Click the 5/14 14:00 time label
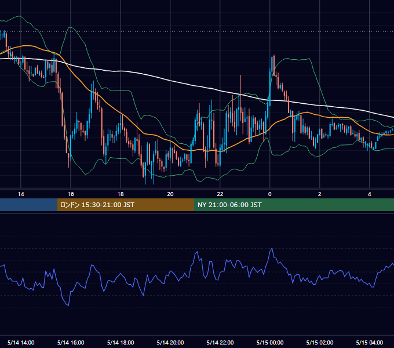The width and height of the screenshot is (394, 348). (x=21, y=342)
